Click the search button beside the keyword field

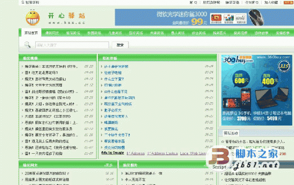(120, 45)
